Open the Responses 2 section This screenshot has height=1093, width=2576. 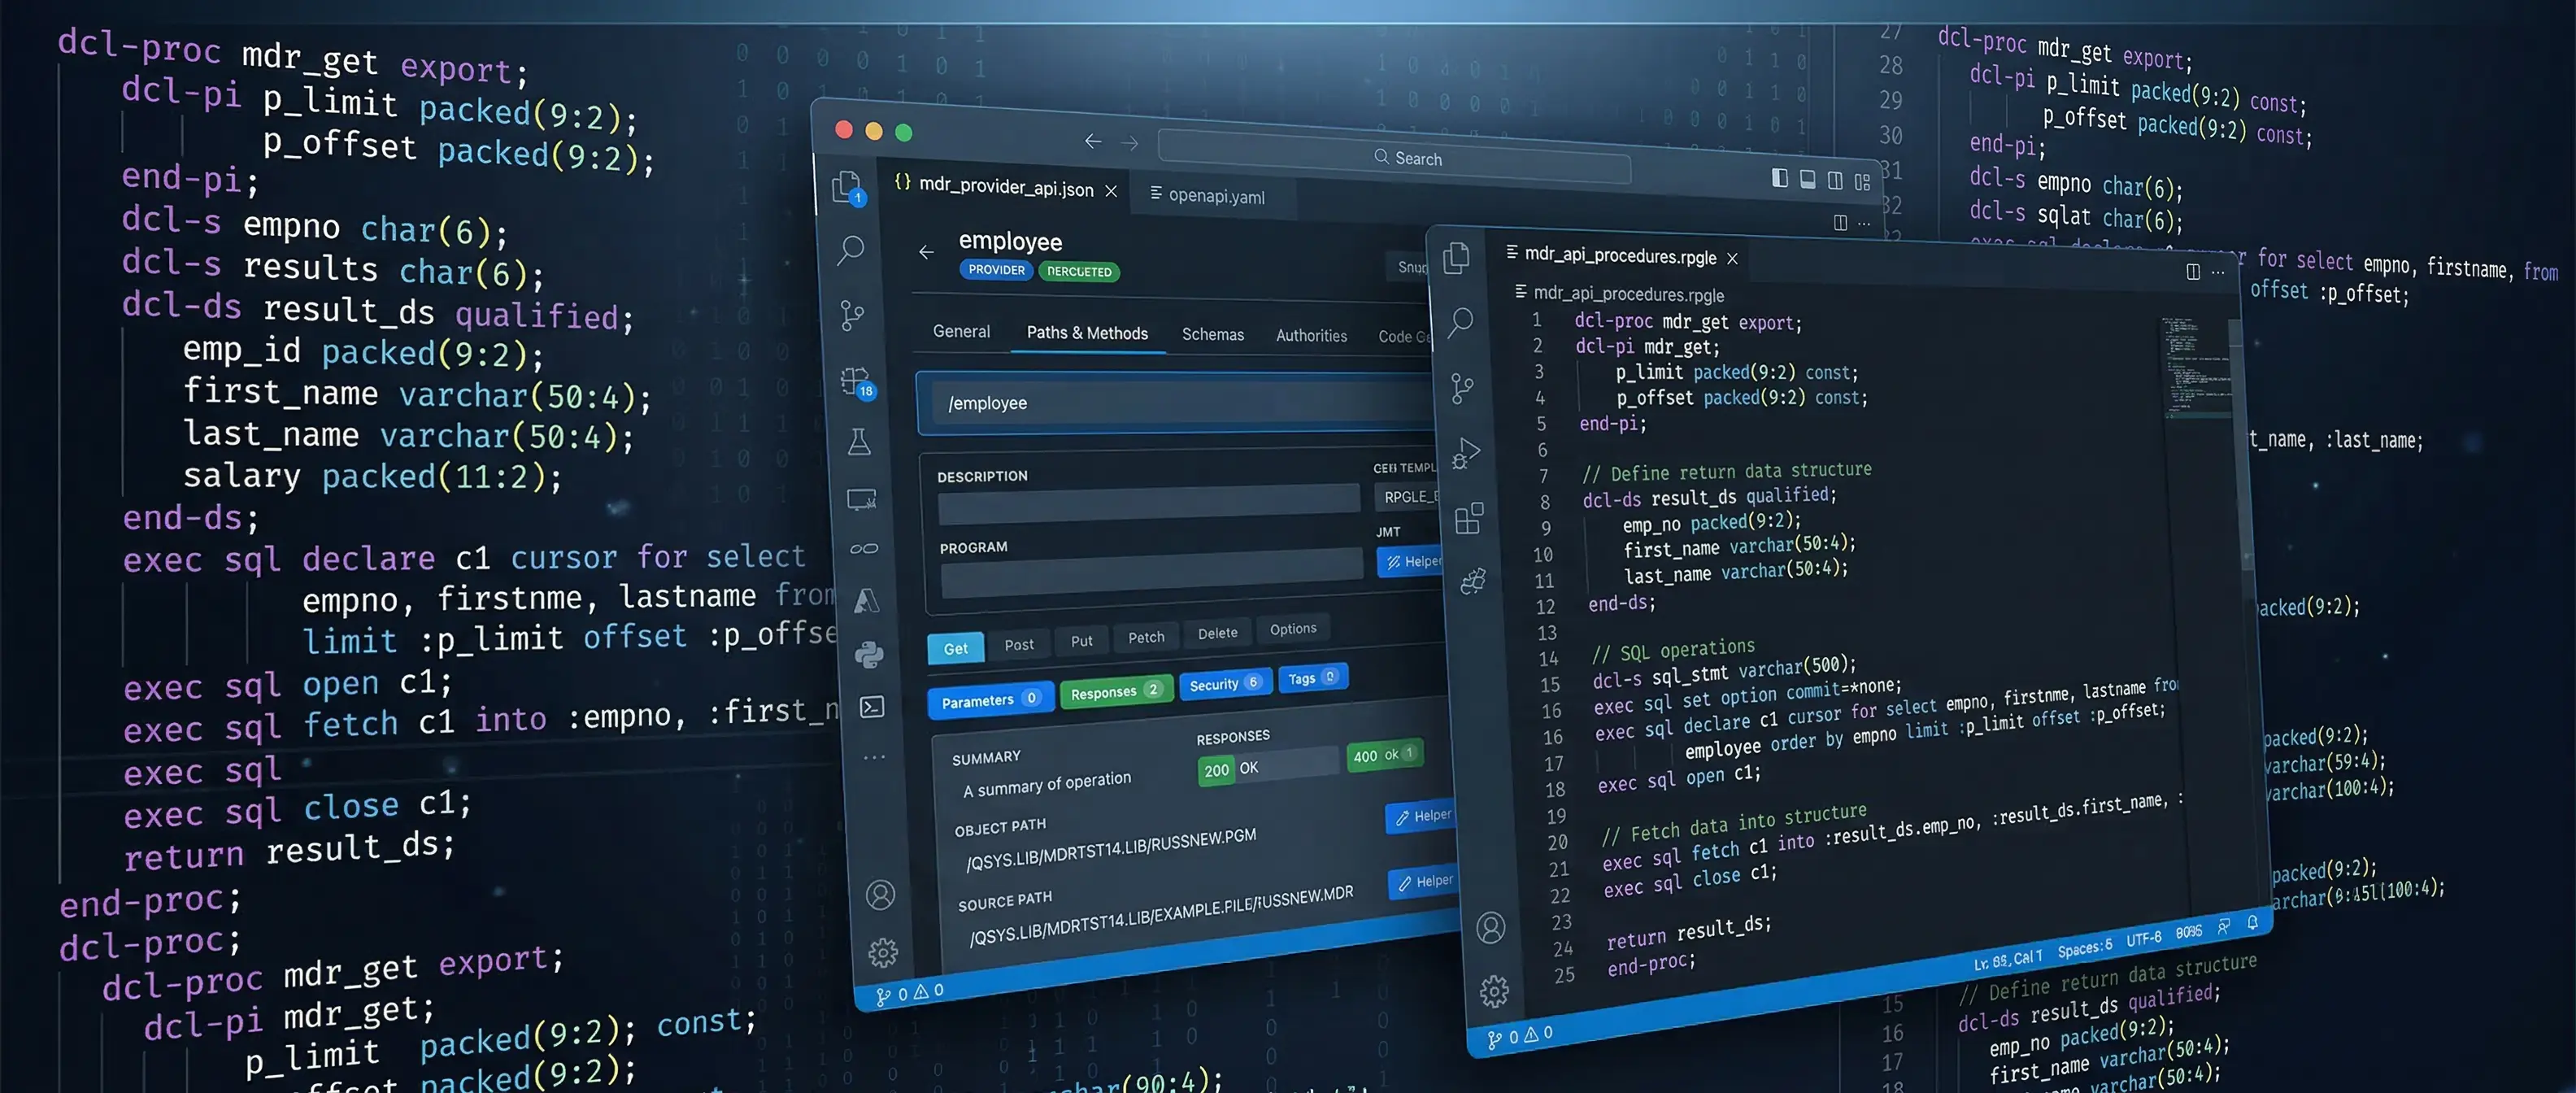tap(1114, 691)
